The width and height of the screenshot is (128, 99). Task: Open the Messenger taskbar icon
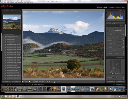coord(14,96)
